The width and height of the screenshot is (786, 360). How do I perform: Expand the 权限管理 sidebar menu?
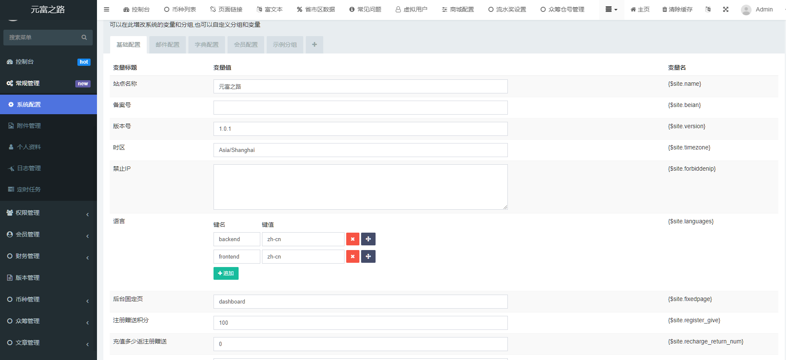(x=48, y=213)
